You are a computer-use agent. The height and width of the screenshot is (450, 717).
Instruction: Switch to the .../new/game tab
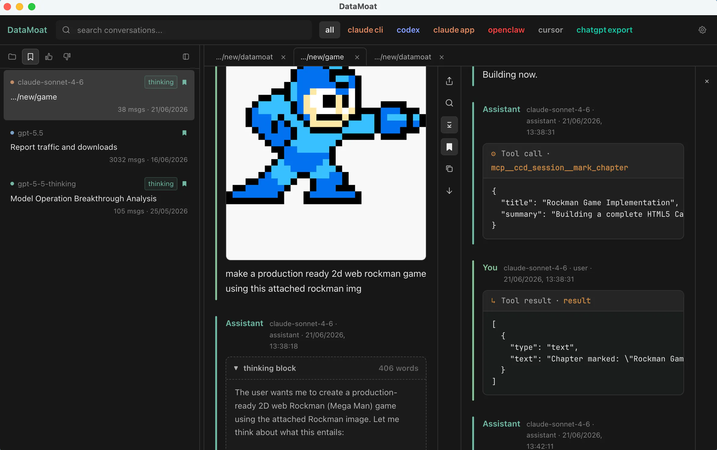(x=322, y=57)
